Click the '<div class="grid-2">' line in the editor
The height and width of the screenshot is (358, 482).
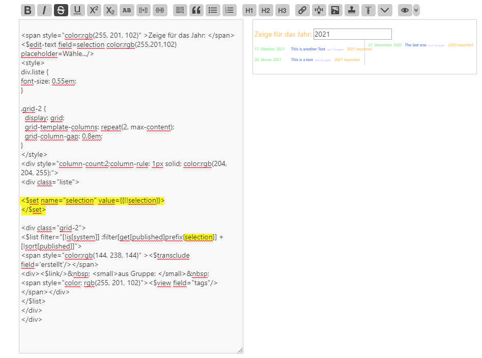(x=53, y=228)
